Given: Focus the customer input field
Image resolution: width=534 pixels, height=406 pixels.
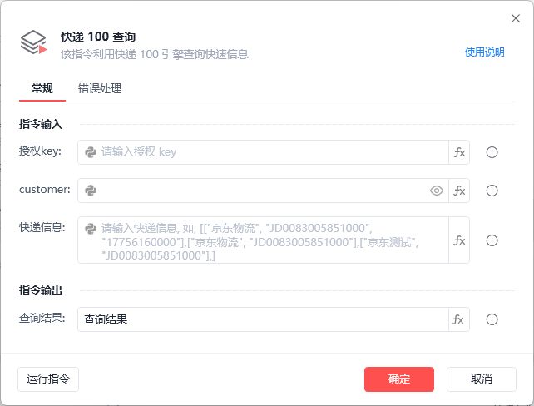Looking at the screenshot, I should [263, 191].
